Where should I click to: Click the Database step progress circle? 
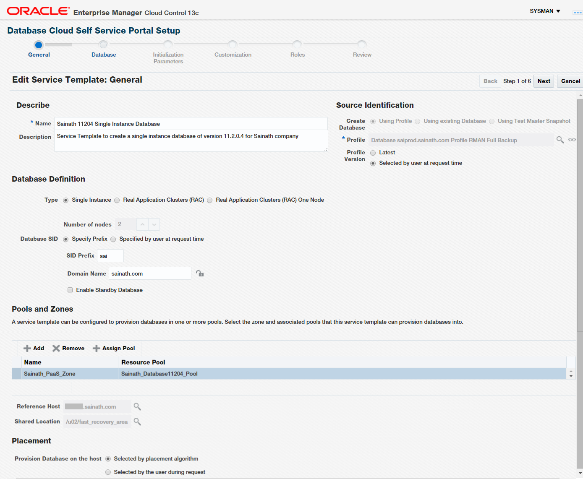(103, 44)
